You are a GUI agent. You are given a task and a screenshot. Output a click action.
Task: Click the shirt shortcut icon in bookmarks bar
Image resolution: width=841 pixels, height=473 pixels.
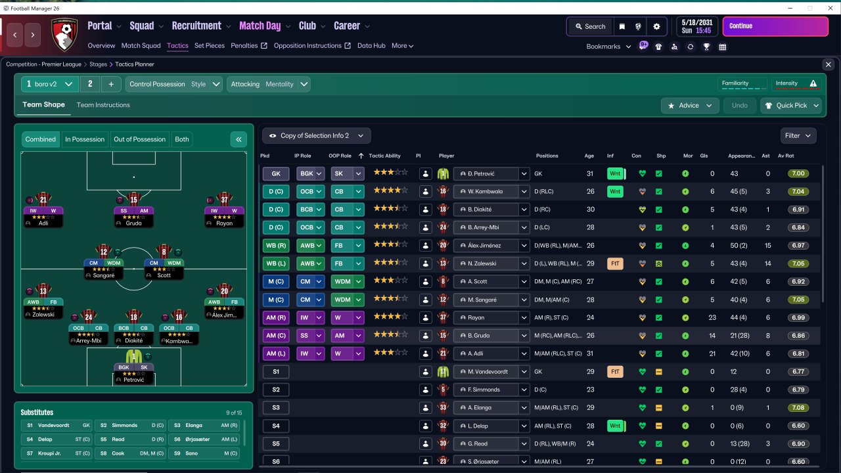658,47
